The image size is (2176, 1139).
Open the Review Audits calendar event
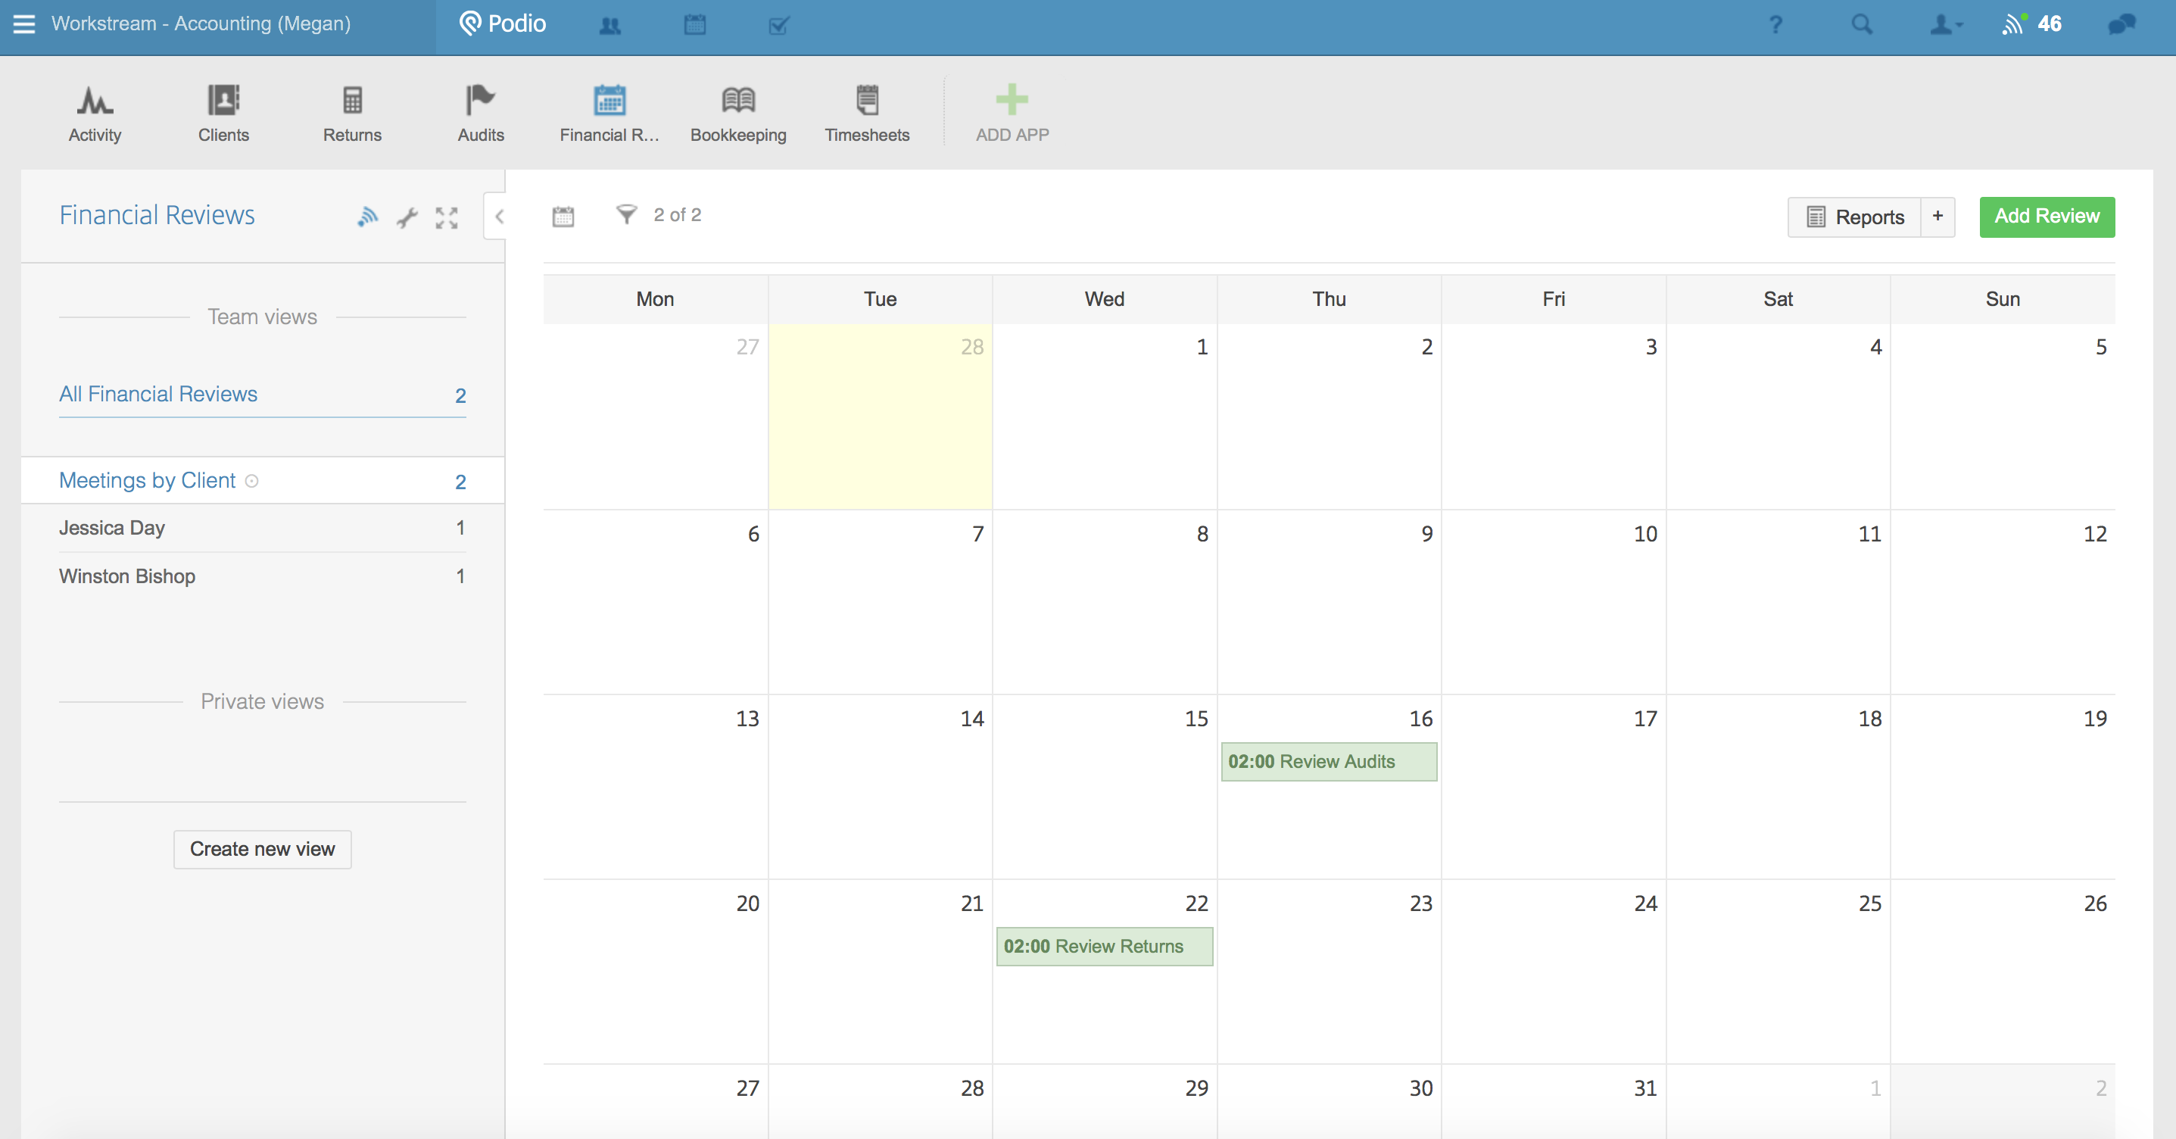1328,761
